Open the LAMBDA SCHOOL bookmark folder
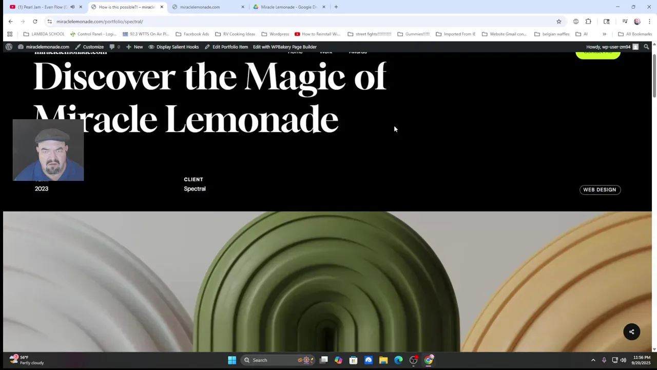Viewport: 657px width, 370px height. [44, 34]
